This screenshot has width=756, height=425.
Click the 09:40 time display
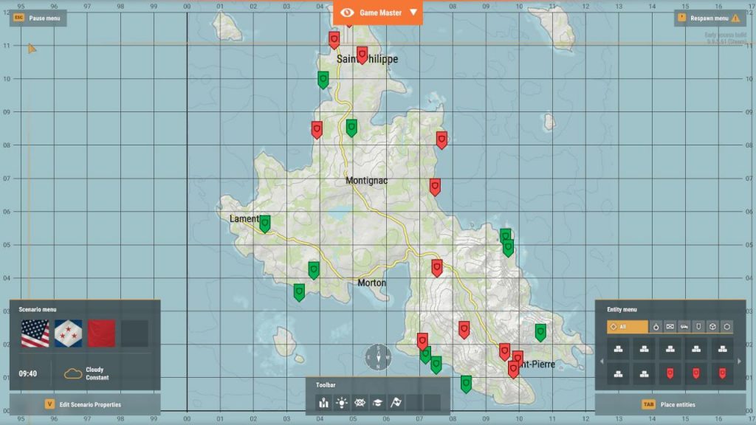point(28,375)
